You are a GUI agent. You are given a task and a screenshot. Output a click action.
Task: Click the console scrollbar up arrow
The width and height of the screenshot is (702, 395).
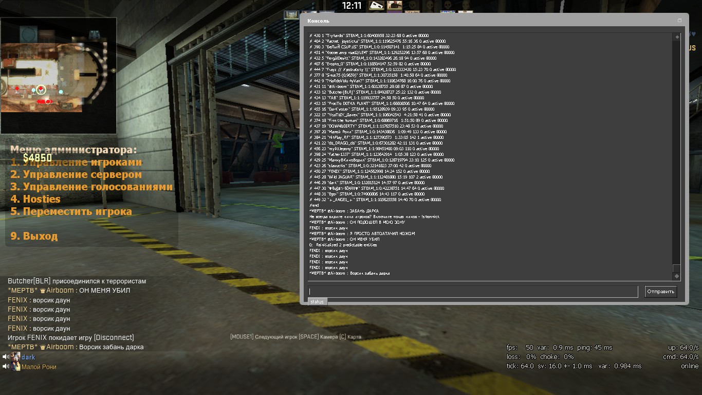pos(677,37)
